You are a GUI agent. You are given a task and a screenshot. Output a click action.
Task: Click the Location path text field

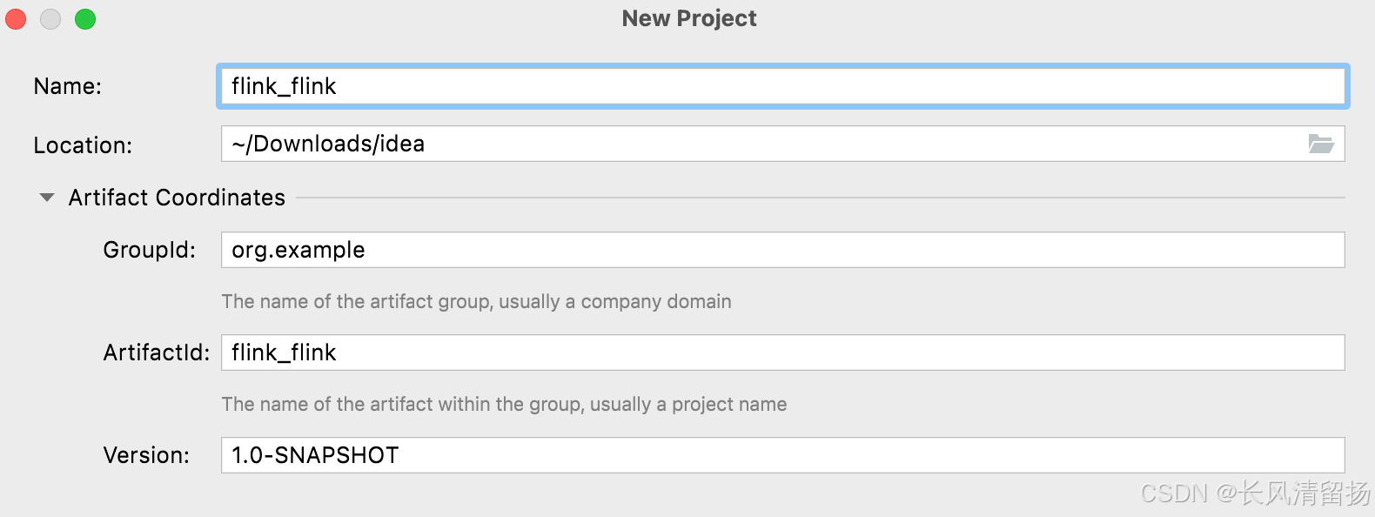point(766,144)
